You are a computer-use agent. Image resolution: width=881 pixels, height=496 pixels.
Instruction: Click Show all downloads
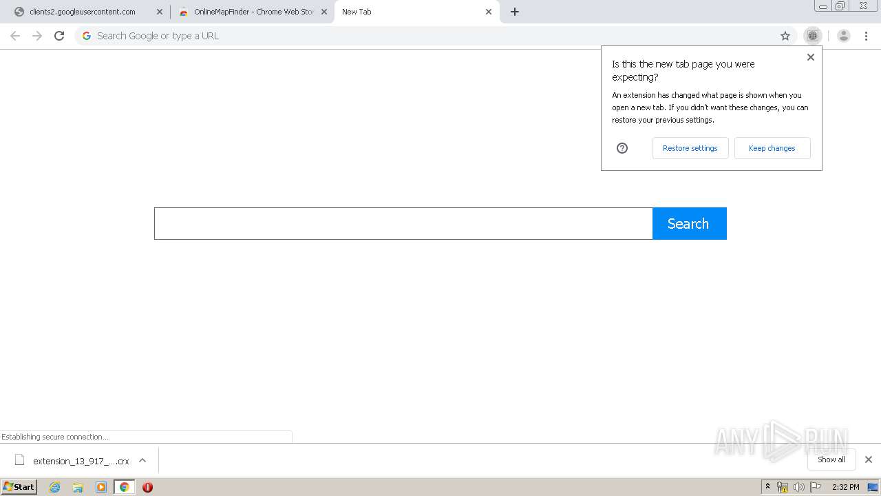[x=831, y=459]
